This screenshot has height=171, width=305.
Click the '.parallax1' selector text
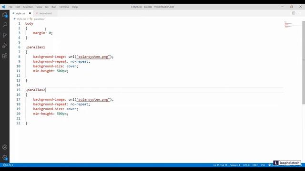tap(35, 47)
